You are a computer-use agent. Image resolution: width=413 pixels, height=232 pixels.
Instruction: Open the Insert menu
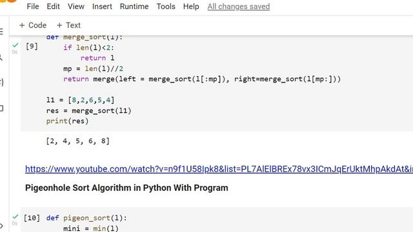(102, 6)
